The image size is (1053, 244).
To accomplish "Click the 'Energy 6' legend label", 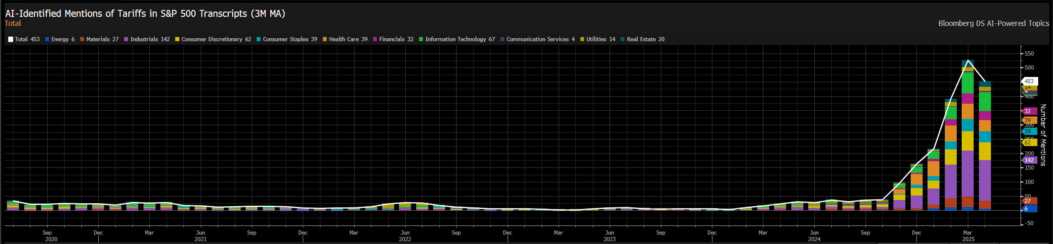I will point(63,40).
